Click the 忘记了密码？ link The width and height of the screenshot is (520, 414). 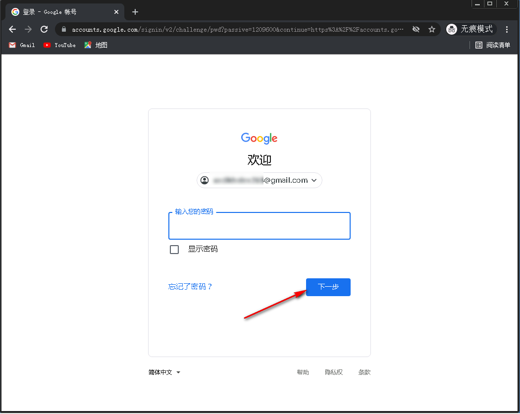click(x=190, y=287)
